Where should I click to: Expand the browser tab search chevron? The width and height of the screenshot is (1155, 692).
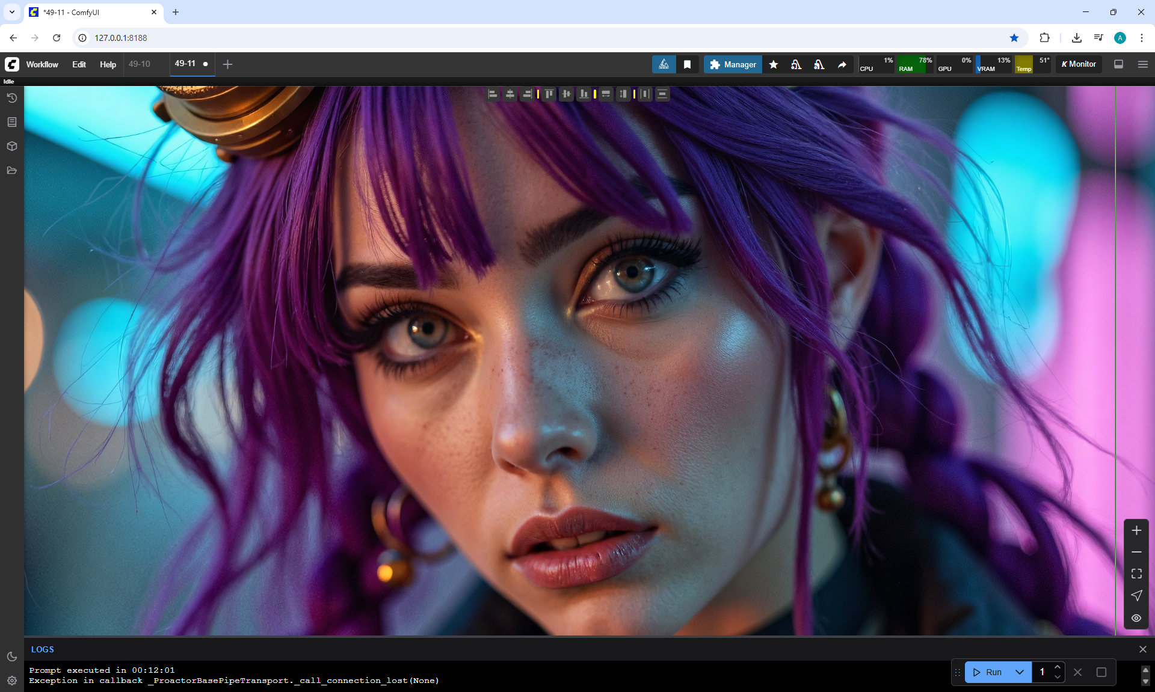click(x=11, y=12)
